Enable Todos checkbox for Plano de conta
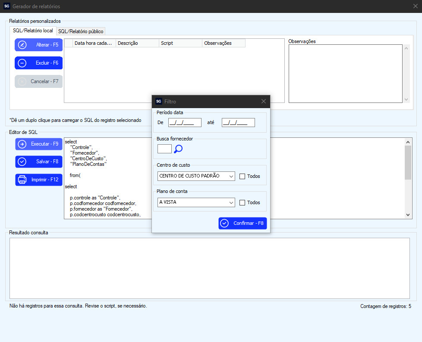 [242, 202]
